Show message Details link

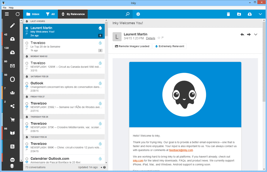150,38
